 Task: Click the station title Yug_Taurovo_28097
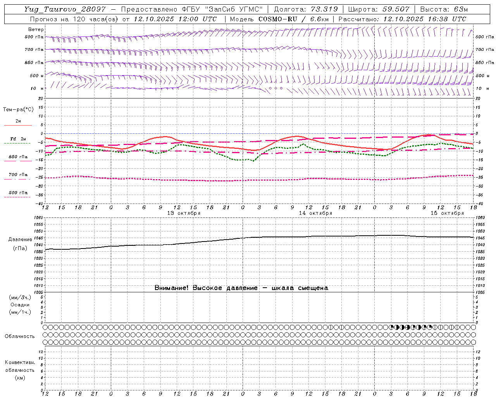[x=65, y=9]
